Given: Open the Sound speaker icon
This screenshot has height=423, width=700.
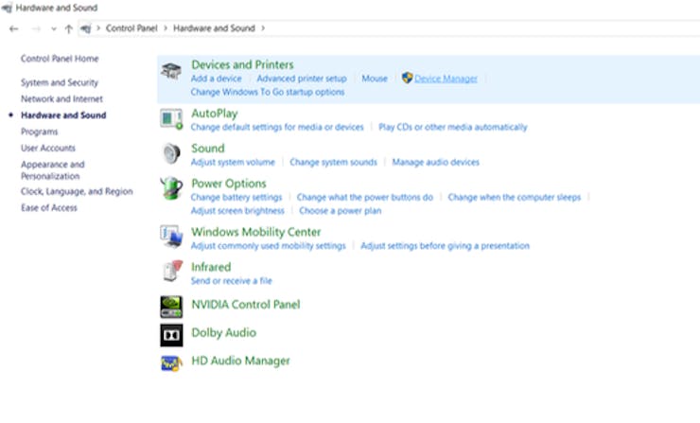Looking at the screenshot, I should 171,154.
